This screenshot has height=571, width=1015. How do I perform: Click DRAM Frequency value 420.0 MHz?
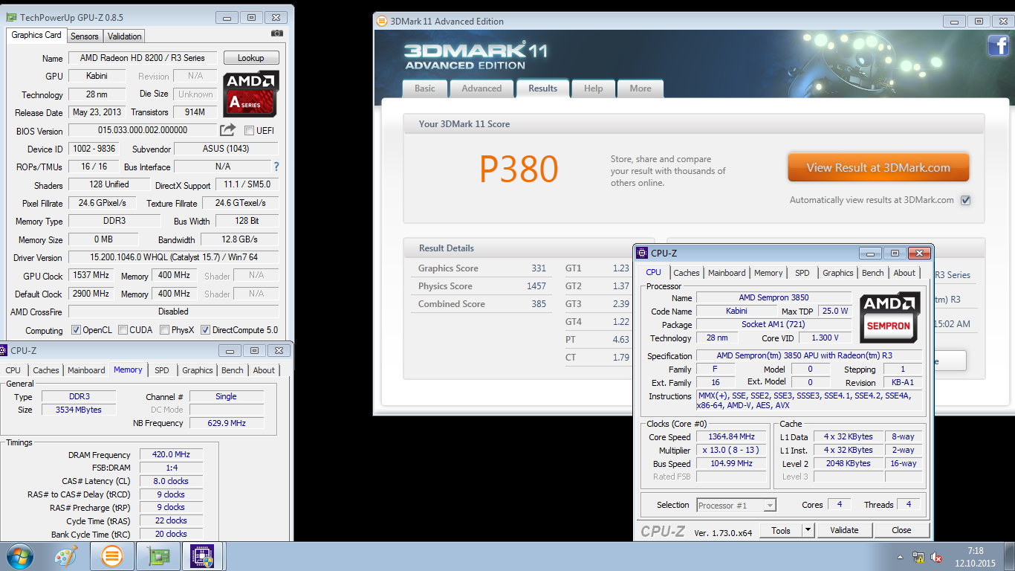pos(172,454)
